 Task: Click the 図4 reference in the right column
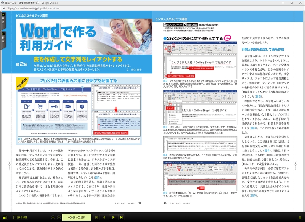(x=267, y=150)
